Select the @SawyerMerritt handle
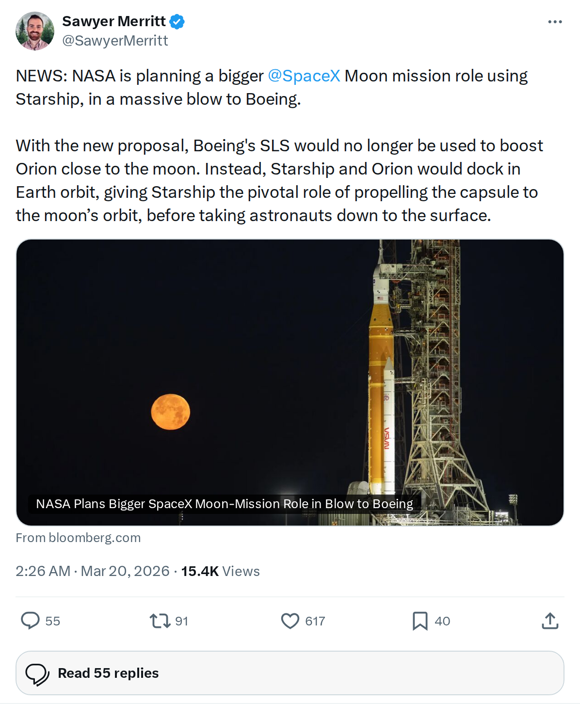This screenshot has height=704, width=580. pyautogui.click(x=115, y=41)
